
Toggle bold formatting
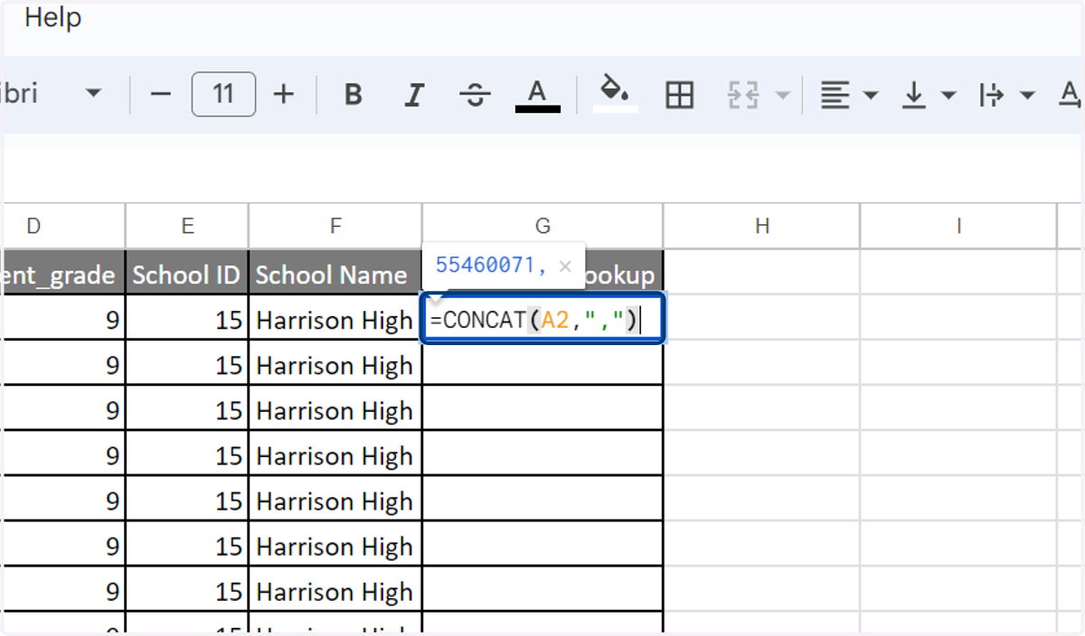coord(354,94)
